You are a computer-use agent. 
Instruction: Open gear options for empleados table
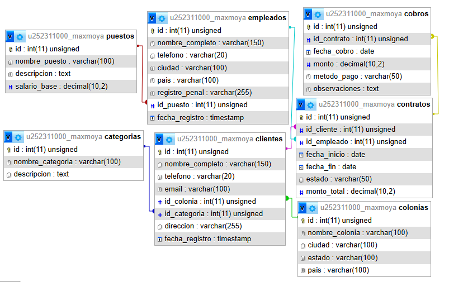162,18
